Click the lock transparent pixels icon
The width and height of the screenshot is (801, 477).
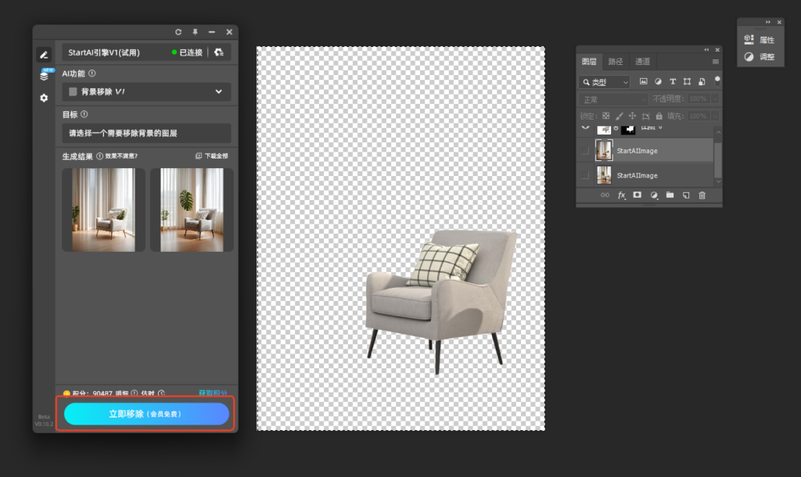(606, 116)
